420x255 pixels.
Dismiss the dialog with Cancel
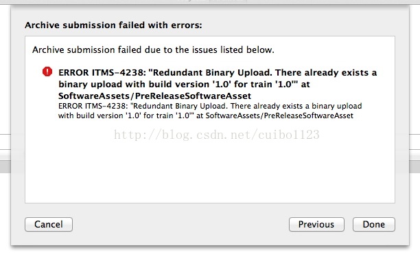click(x=49, y=224)
